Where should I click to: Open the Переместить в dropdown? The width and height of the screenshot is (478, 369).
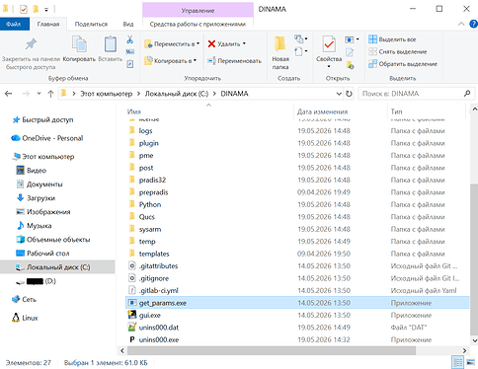pyautogui.click(x=172, y=43)
